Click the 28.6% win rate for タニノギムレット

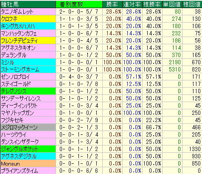(x=114, y=11)
